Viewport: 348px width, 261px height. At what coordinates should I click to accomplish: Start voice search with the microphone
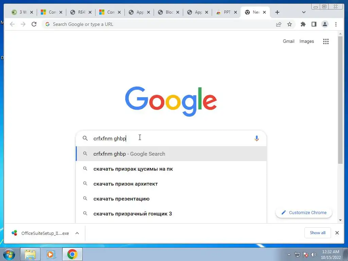[x=257, y=138]
